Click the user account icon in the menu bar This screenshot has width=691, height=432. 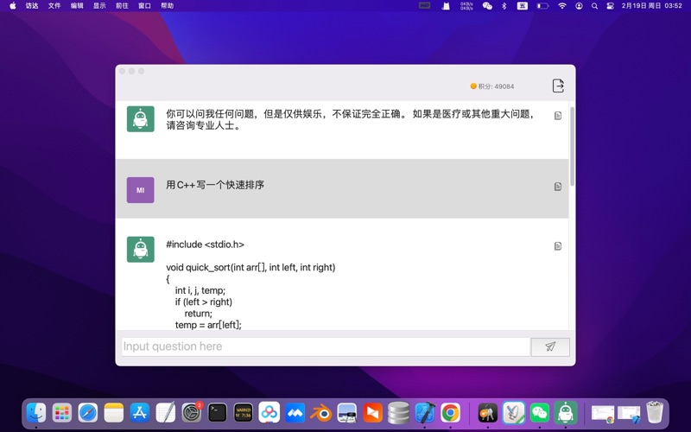[579, 6]
